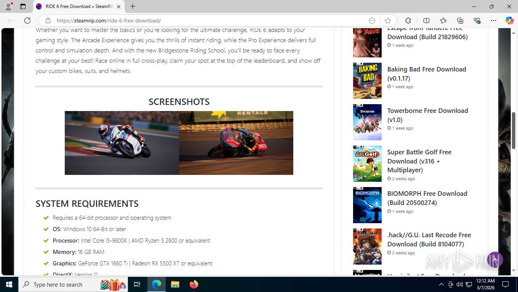Open the tab actions menu icon
The height and width of the screenshot is (292, 518).
tap(23, 6)
